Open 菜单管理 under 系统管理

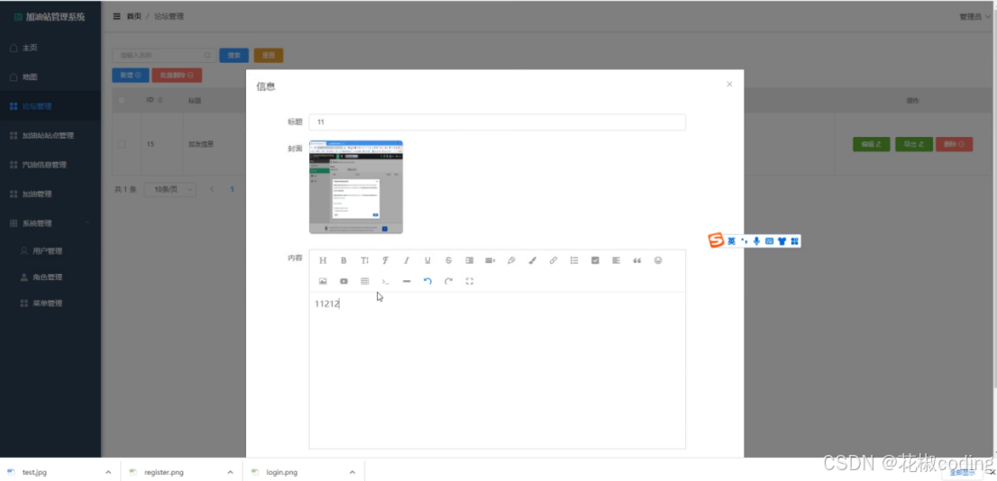click(x=50, y=303)
